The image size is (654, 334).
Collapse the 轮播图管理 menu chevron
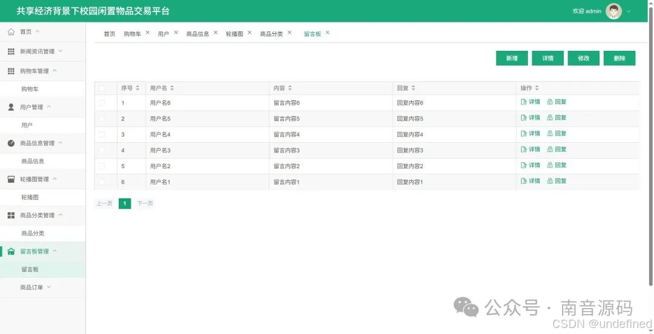54,179
